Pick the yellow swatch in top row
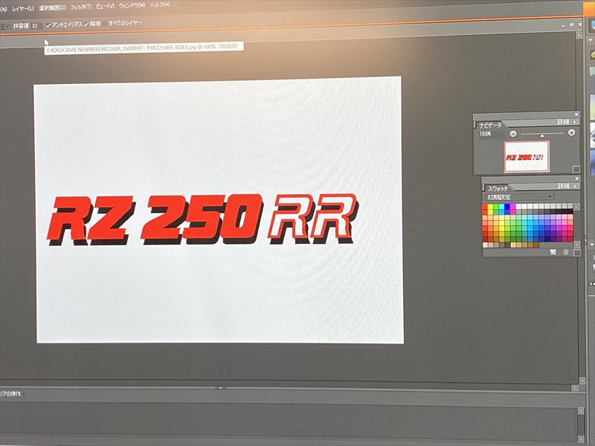 point(490,207)
